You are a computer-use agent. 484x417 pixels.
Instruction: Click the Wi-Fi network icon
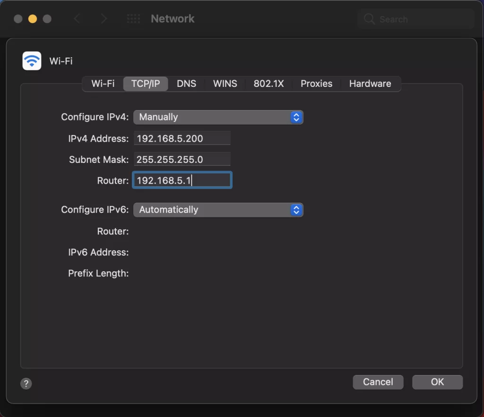point(32,61)
